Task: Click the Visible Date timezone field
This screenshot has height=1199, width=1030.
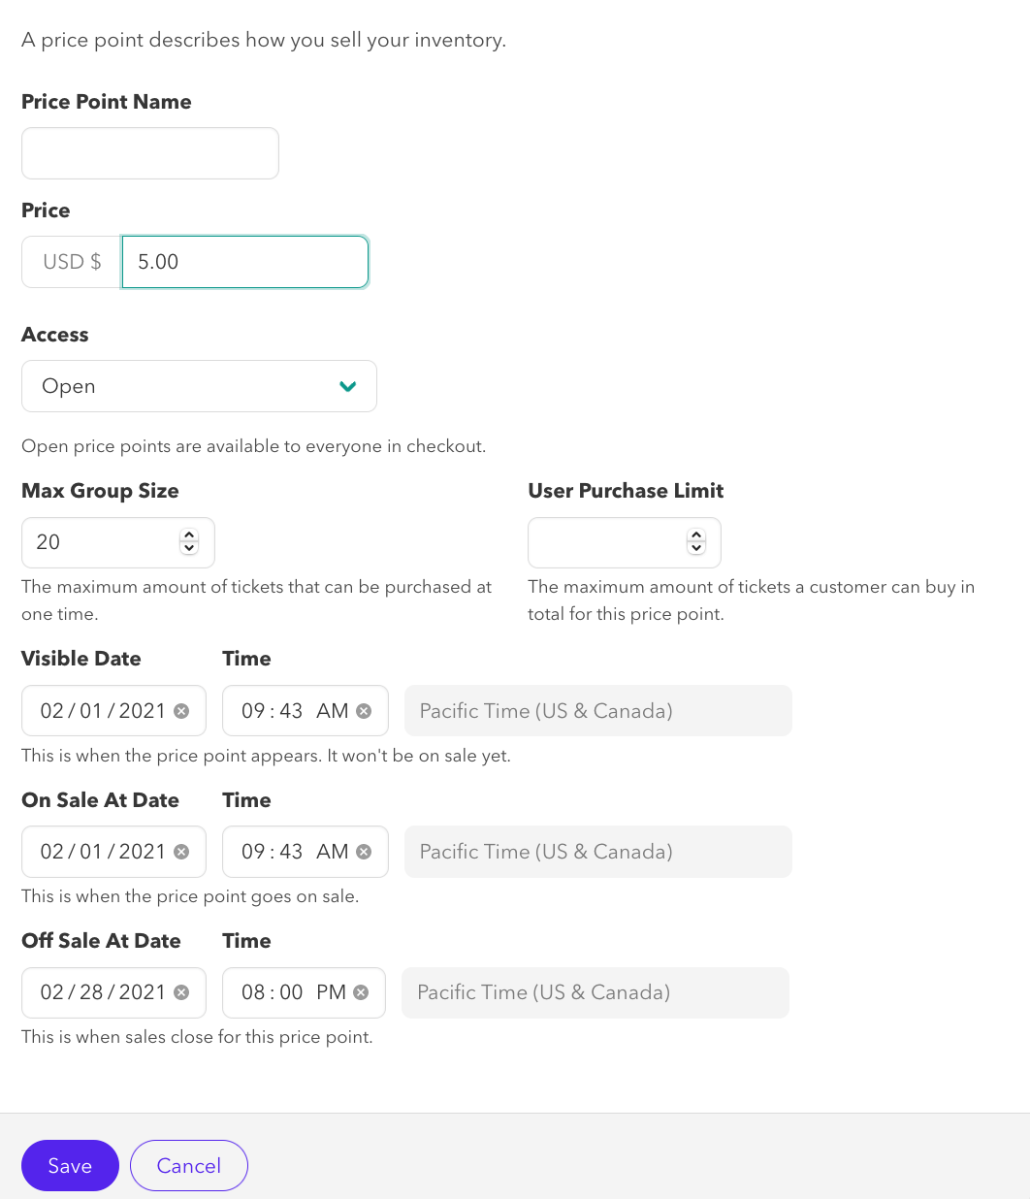Action: tap(598, 711)
